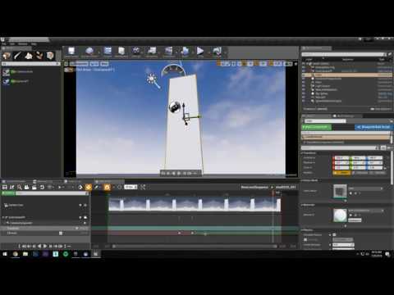Click the Sequencer render movie clapboard icon
Viewport: 394px width, 295px height.
[34, 187]
